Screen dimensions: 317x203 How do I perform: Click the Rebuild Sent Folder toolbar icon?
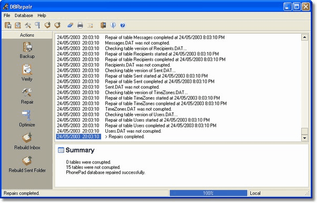click(57, 25)
